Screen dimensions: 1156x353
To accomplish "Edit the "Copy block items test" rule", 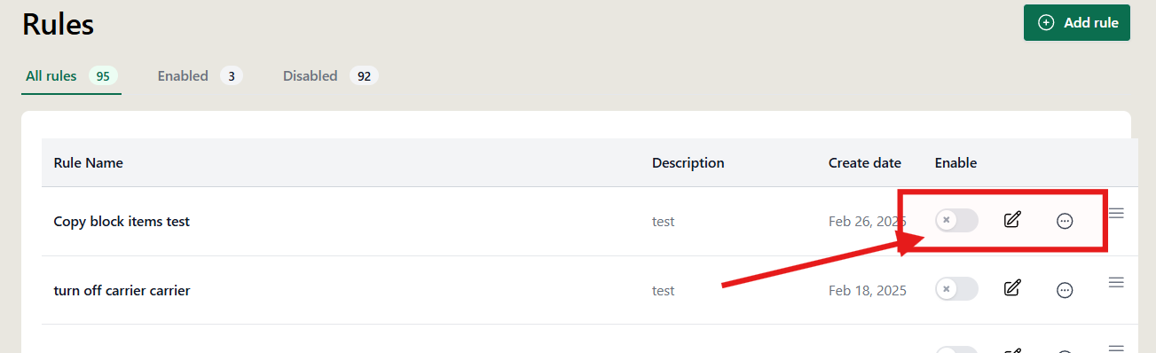I will click(x=1012, y=220).
